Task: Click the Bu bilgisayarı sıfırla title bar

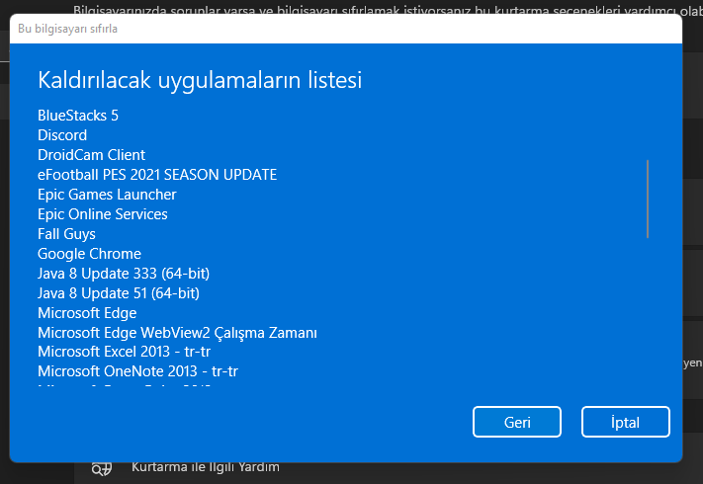Action: click(x=346, y=29)
